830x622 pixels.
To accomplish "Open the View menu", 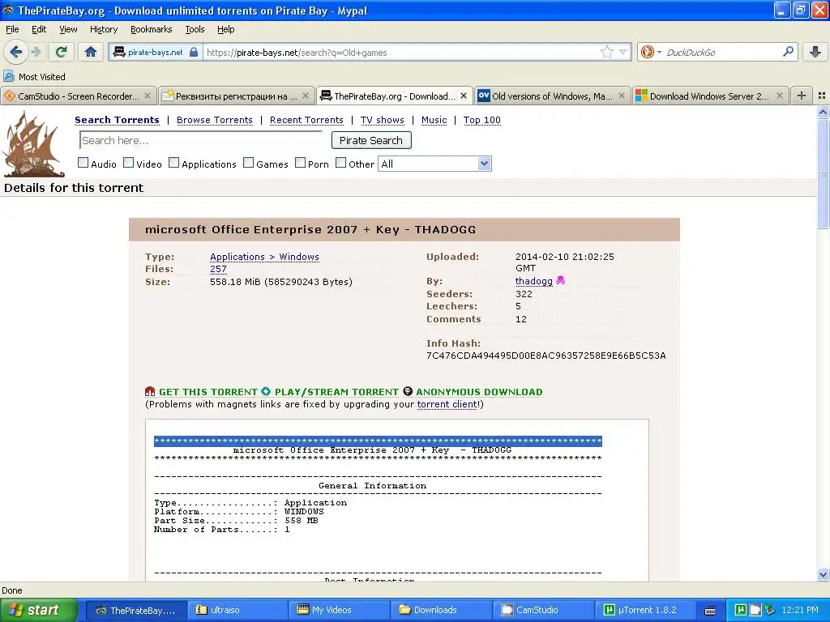I will coord(68,29).
